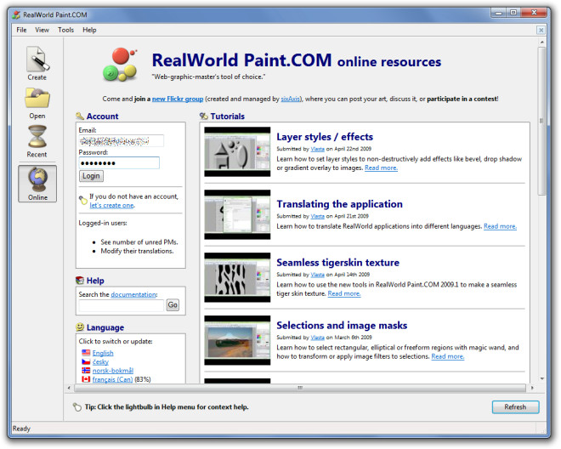The height and width of the screenshot is (449, 561).
Task: Open the View menu
Action: point(42,30)
